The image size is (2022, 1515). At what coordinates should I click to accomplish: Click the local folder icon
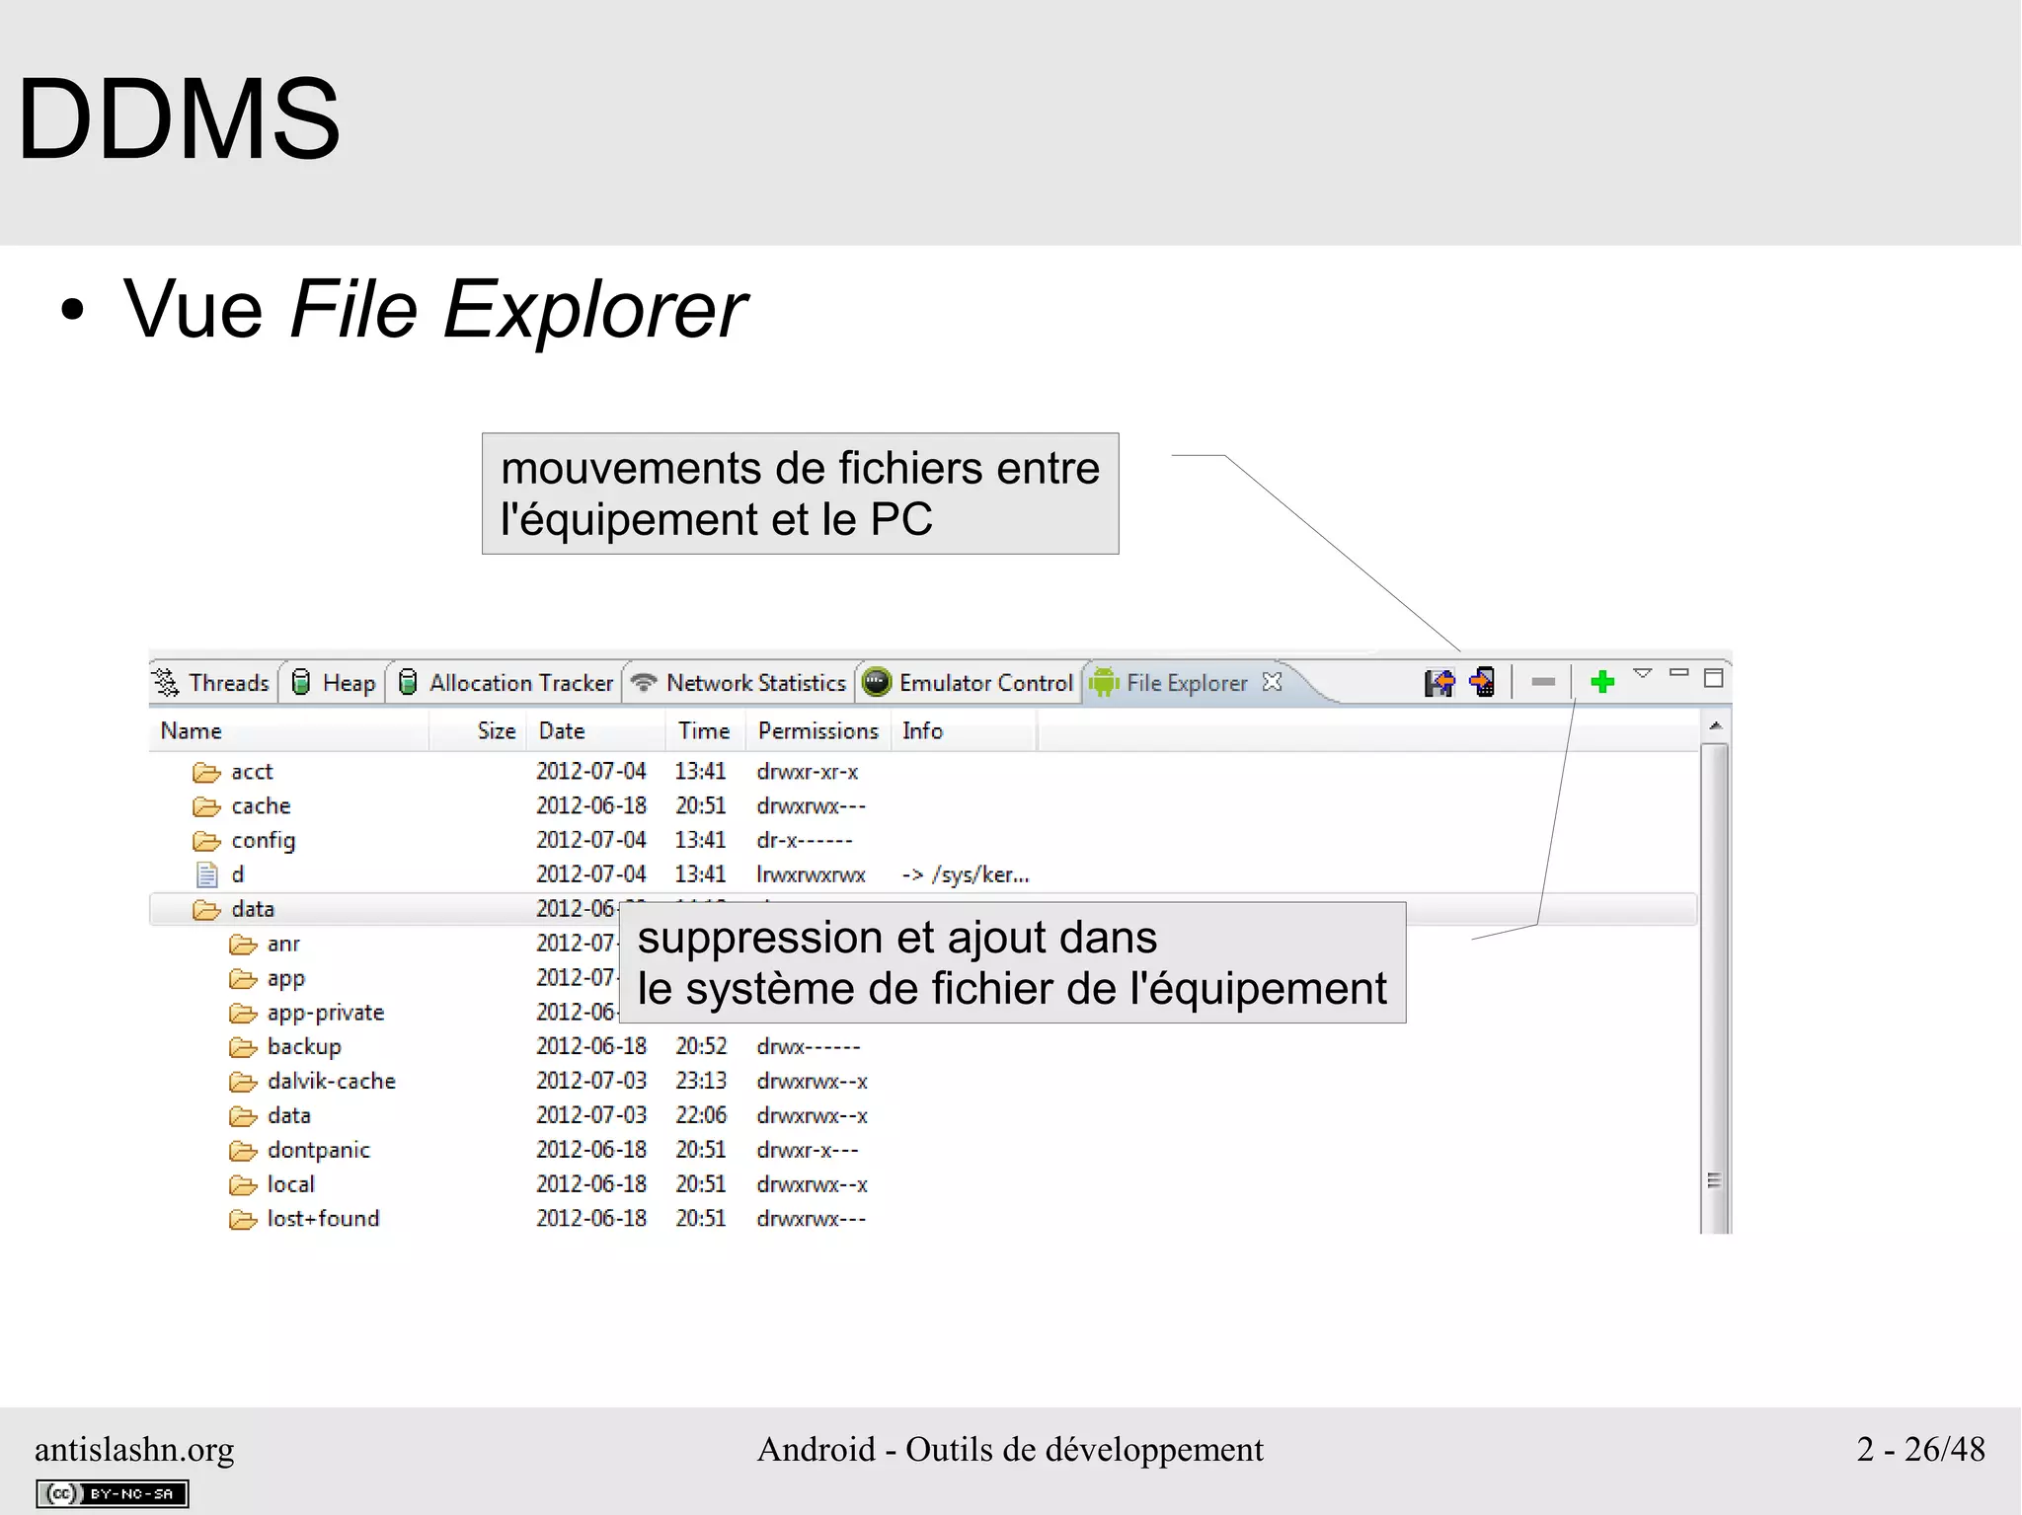tap(243, 1185)
